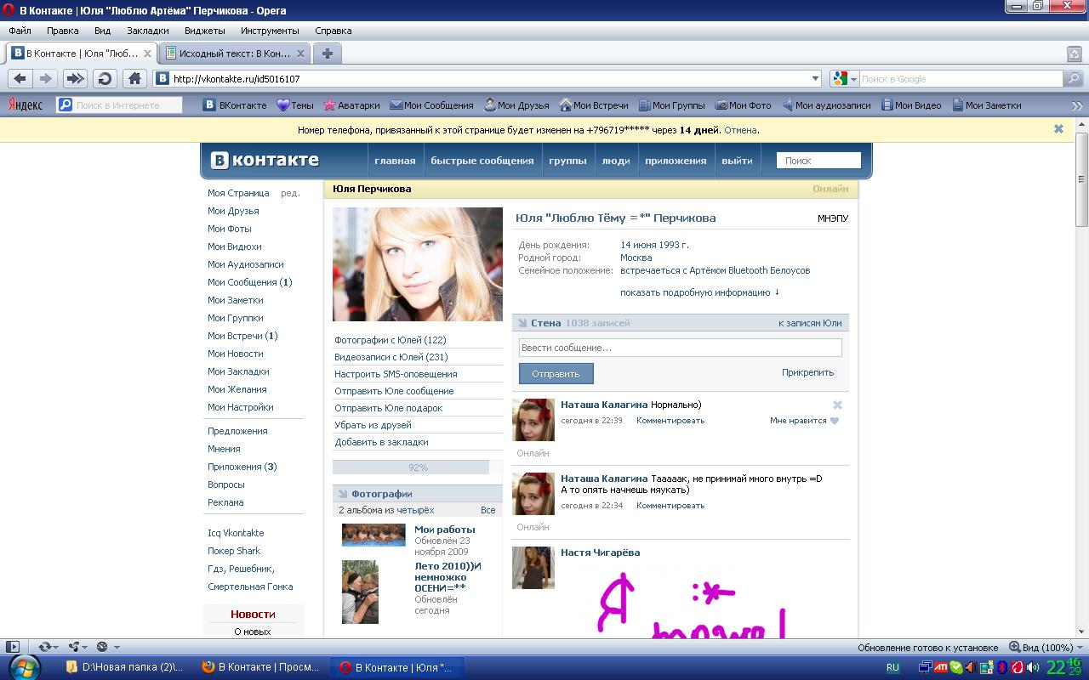Delete Наташа Калагина's 'Нормально)' wall post
Image resolution: width=1089 pixels, height=680 pixels.
click(837, 405)
